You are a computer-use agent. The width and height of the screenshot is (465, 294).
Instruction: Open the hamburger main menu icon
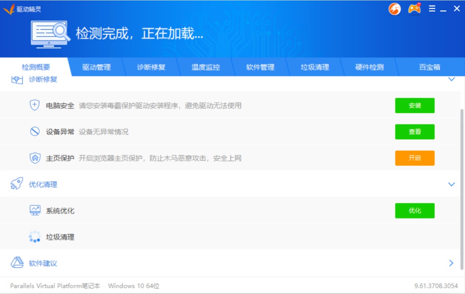coord(432,9)
